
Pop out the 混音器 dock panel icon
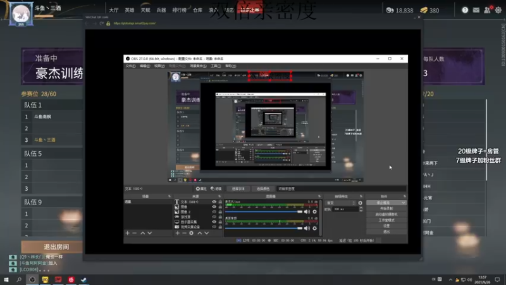pos(319,196)
